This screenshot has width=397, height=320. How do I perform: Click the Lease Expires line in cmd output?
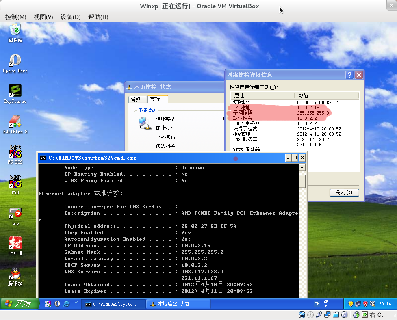(x=158, y=291)
